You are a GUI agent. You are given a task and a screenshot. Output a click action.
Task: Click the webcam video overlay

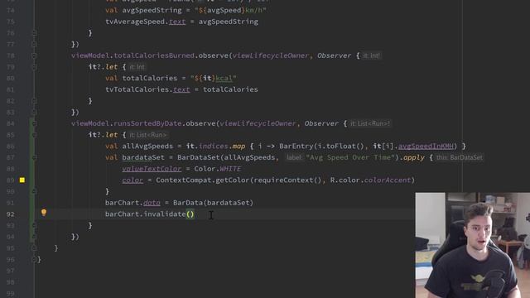pyautogui.click(x=473, y=245)
